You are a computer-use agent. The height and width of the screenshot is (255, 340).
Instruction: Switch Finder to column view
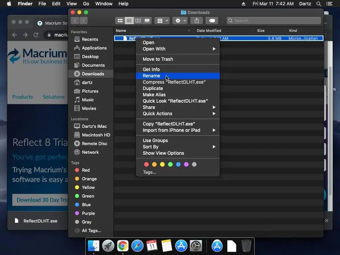(x=138, y=21)
